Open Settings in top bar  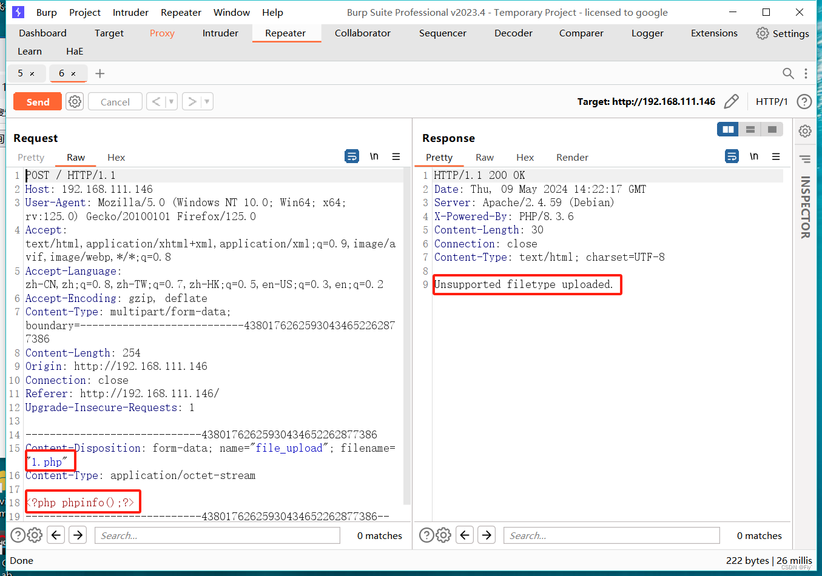coord(783,33)
